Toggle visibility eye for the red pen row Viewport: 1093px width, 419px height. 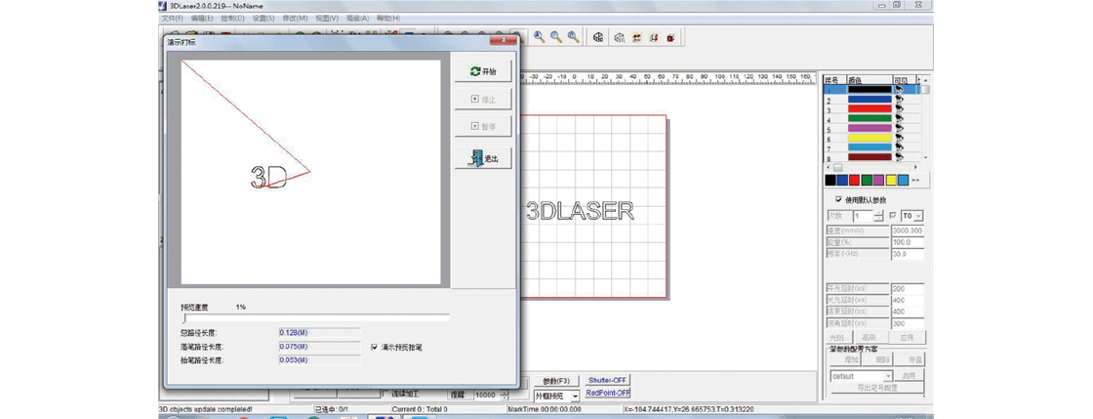[x=899, y=108]
